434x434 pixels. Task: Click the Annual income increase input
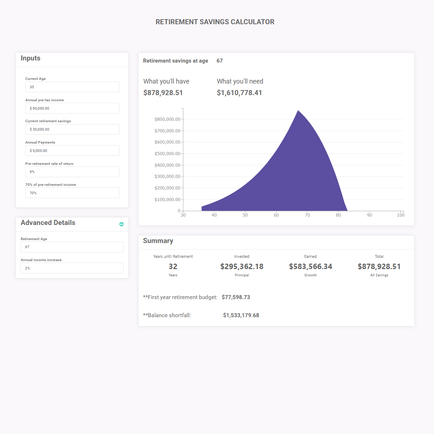click(72, 268)
